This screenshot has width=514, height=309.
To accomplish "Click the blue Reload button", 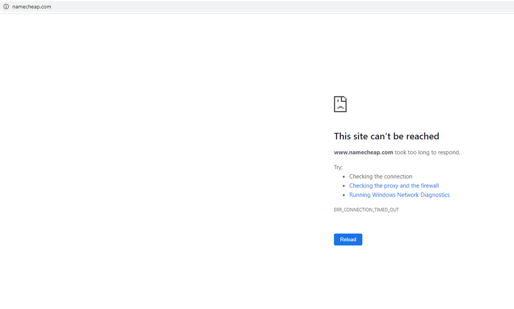I will pyautogui.click(x=348, y=239).
